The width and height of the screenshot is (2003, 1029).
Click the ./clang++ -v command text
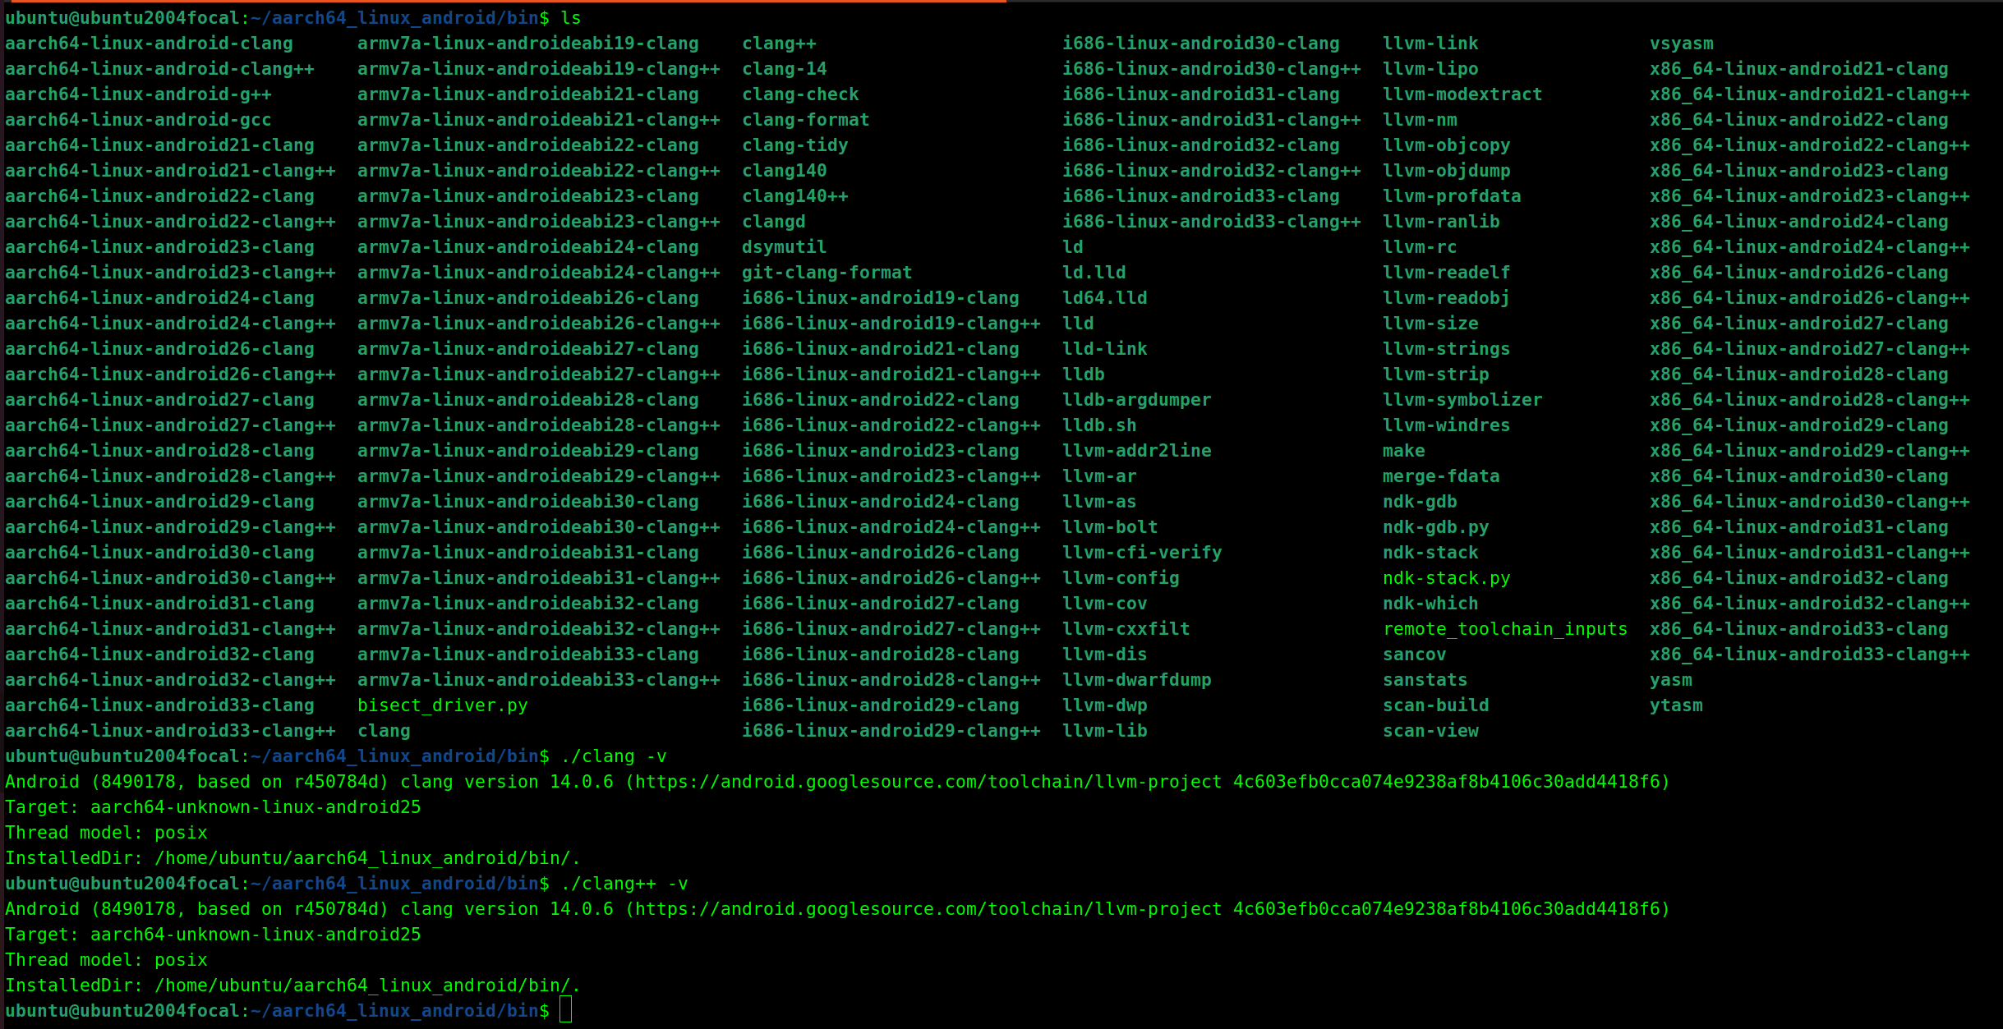pyautogui.click(x=624, y=884)
